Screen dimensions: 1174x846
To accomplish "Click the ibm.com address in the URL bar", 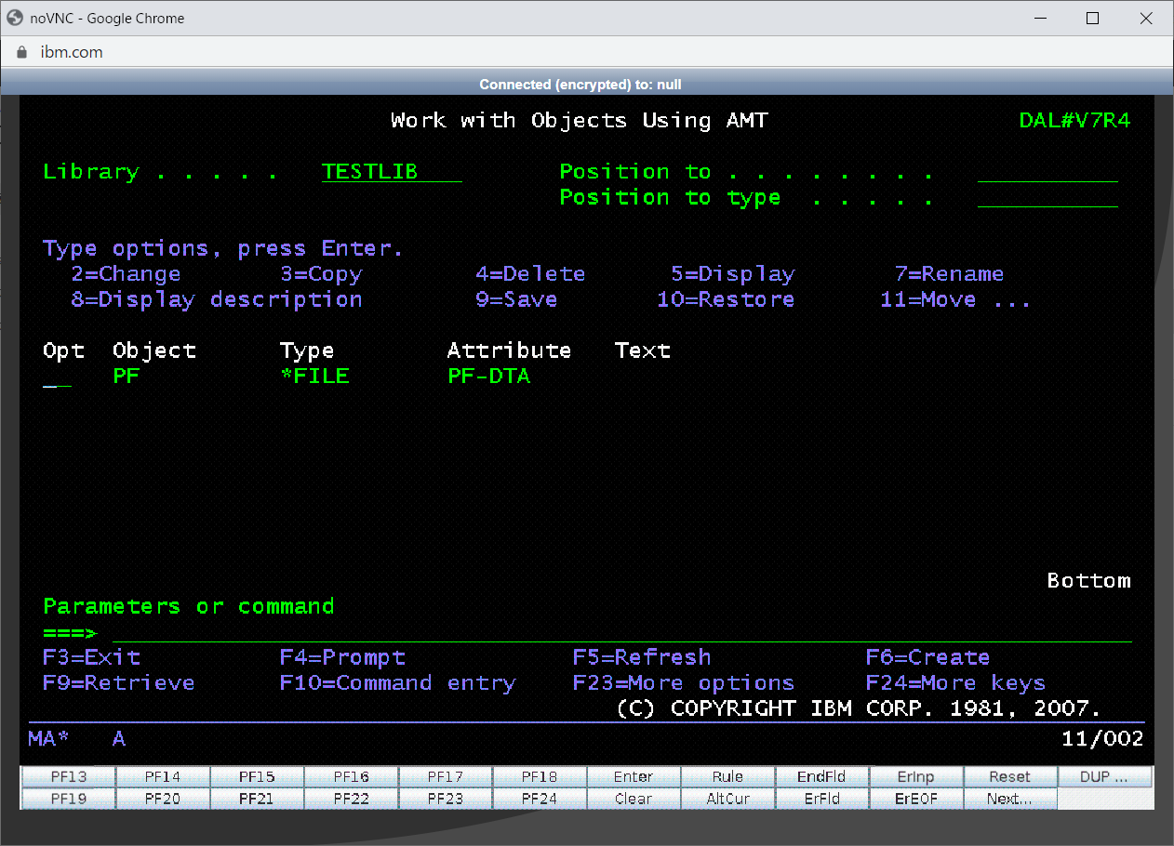I will [72, 52].
